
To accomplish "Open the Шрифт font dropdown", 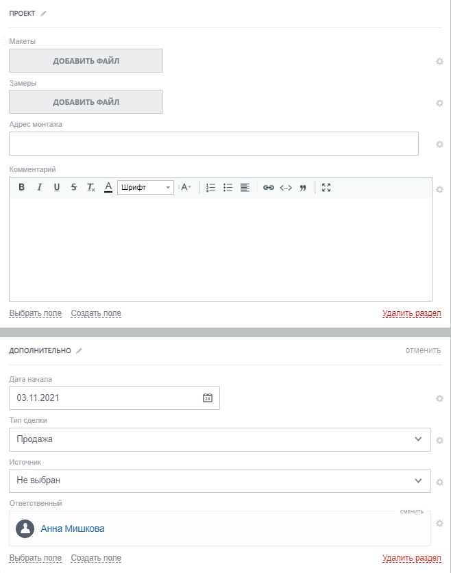I will [145, 188].
